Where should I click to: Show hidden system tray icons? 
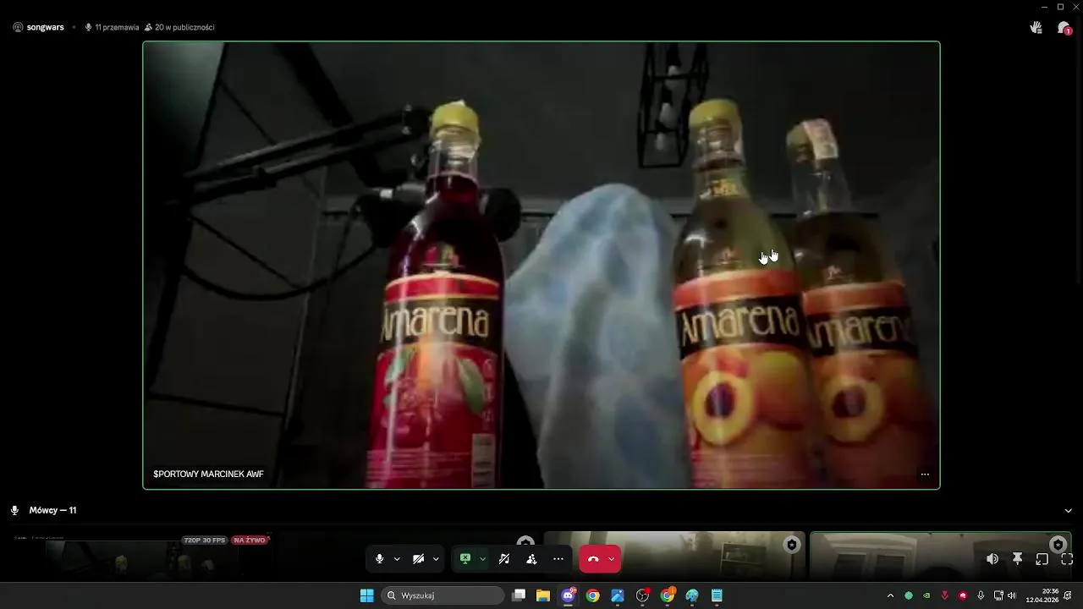click(890, 595)
